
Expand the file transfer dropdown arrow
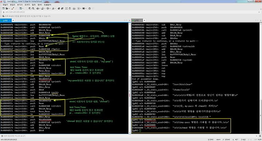pos(45,8)
